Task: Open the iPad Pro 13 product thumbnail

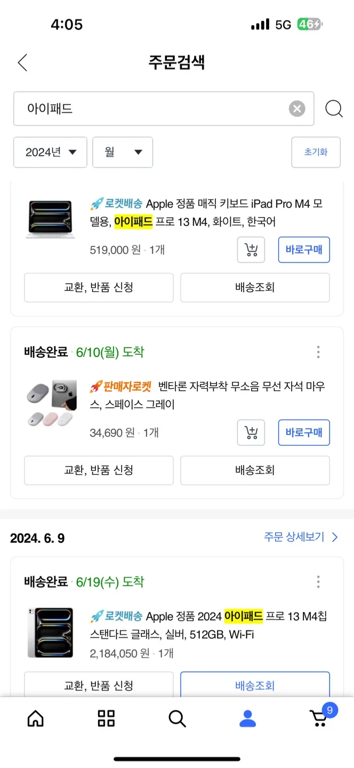Action: (50, 632)
